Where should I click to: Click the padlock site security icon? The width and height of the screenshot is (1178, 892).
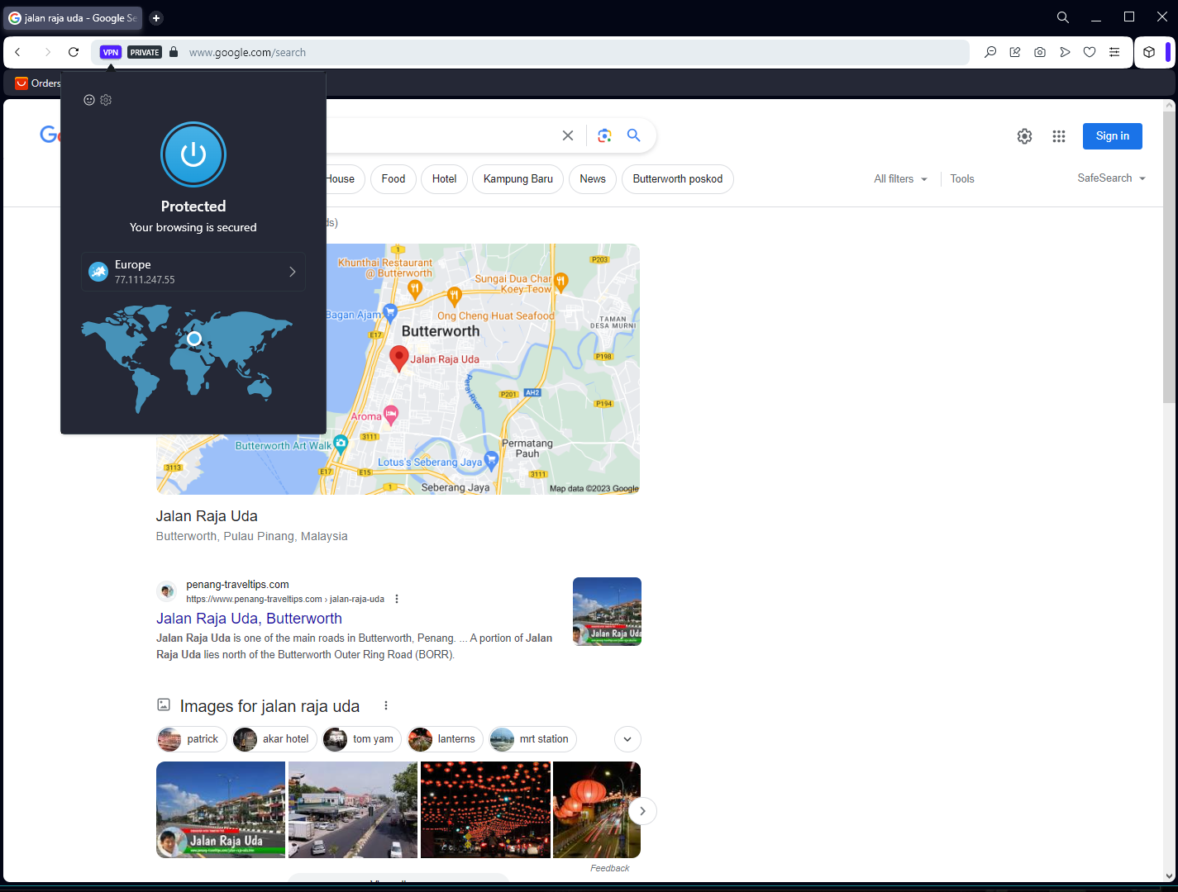pos(174,52)
